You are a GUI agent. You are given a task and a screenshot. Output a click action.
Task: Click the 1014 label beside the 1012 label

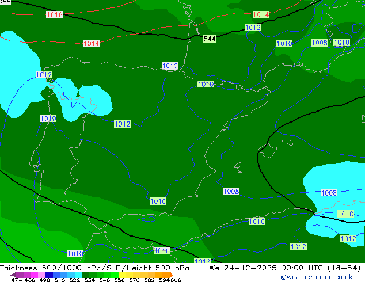[x=261, y=14]
